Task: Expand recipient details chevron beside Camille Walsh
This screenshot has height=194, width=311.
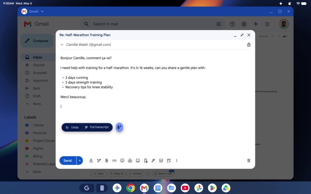Action: [62, 45]
